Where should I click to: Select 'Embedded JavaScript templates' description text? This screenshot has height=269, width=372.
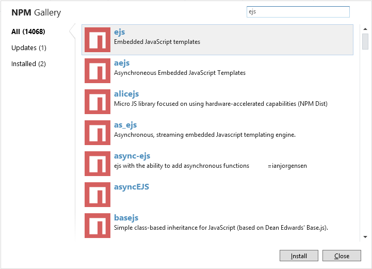tap(157, 42)
